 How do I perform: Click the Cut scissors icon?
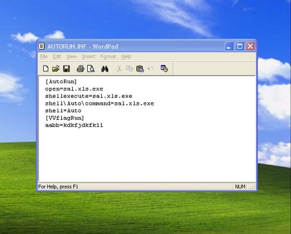(119, 69)
